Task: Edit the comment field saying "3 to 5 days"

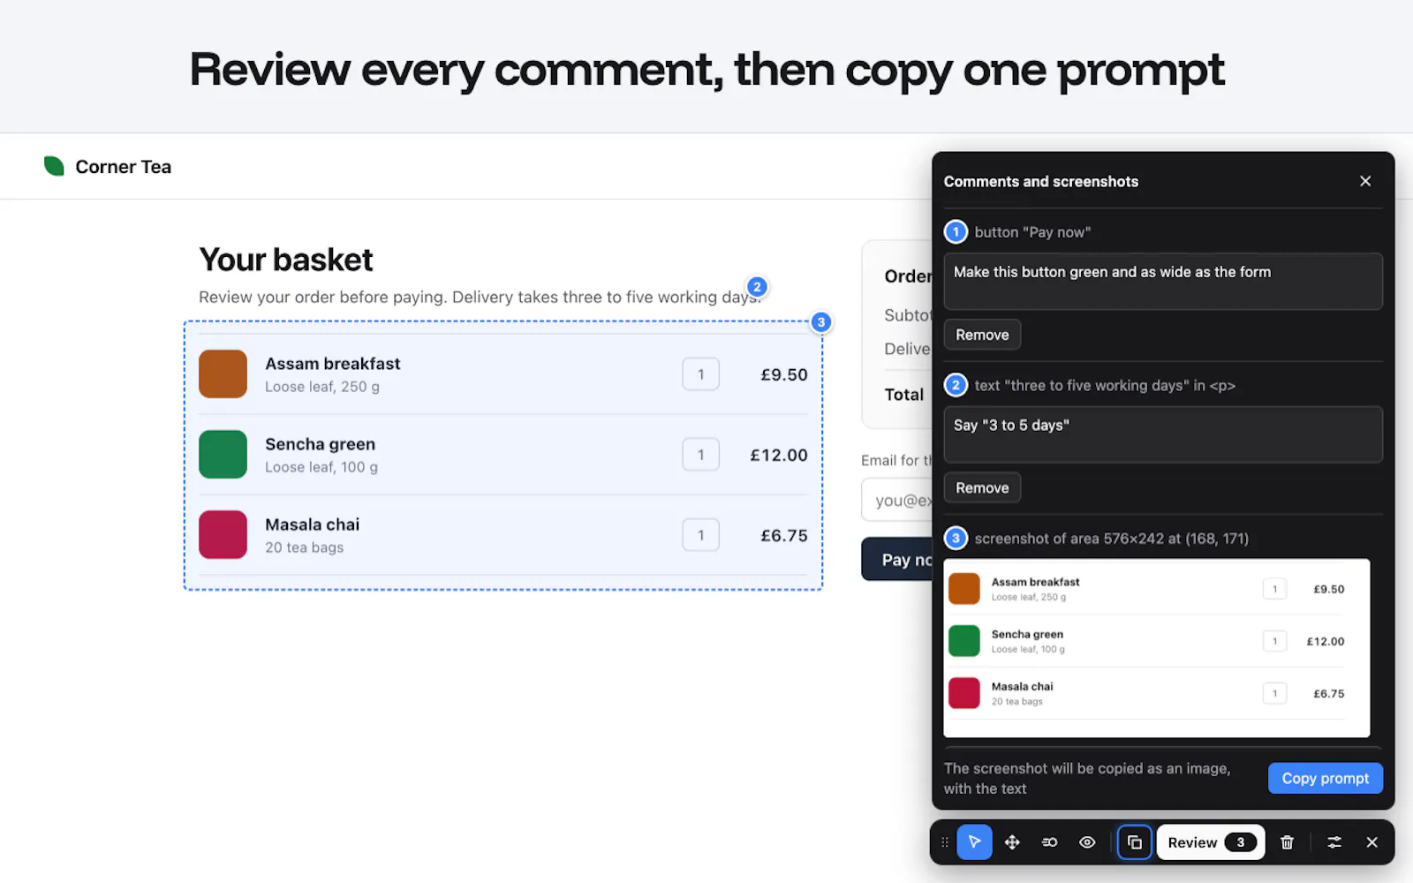Action: pyautogui.click(x=1163, y=434)
